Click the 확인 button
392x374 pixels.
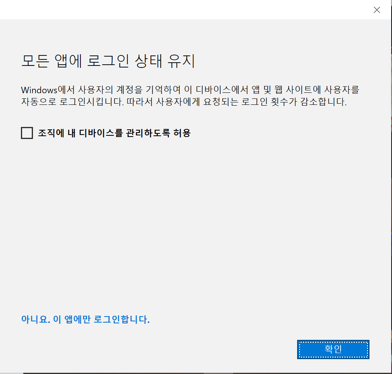tap(333, 349)
